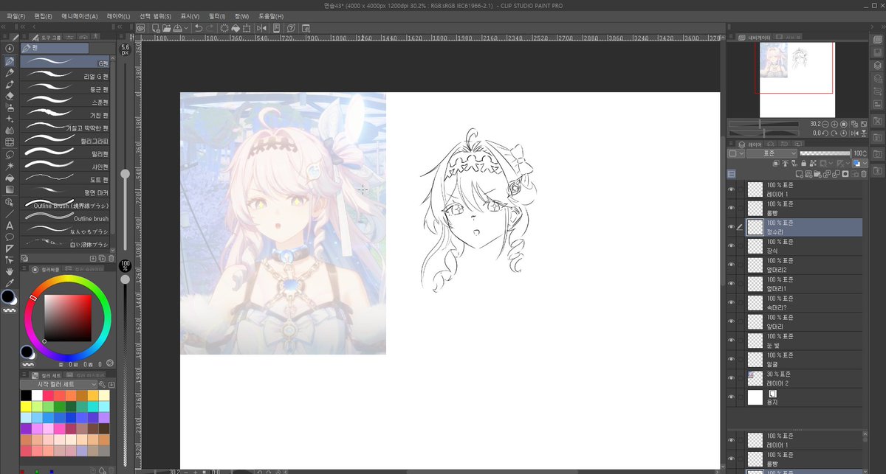Click the Help question mark icon
Screen dimensions: 886x474
292,28
